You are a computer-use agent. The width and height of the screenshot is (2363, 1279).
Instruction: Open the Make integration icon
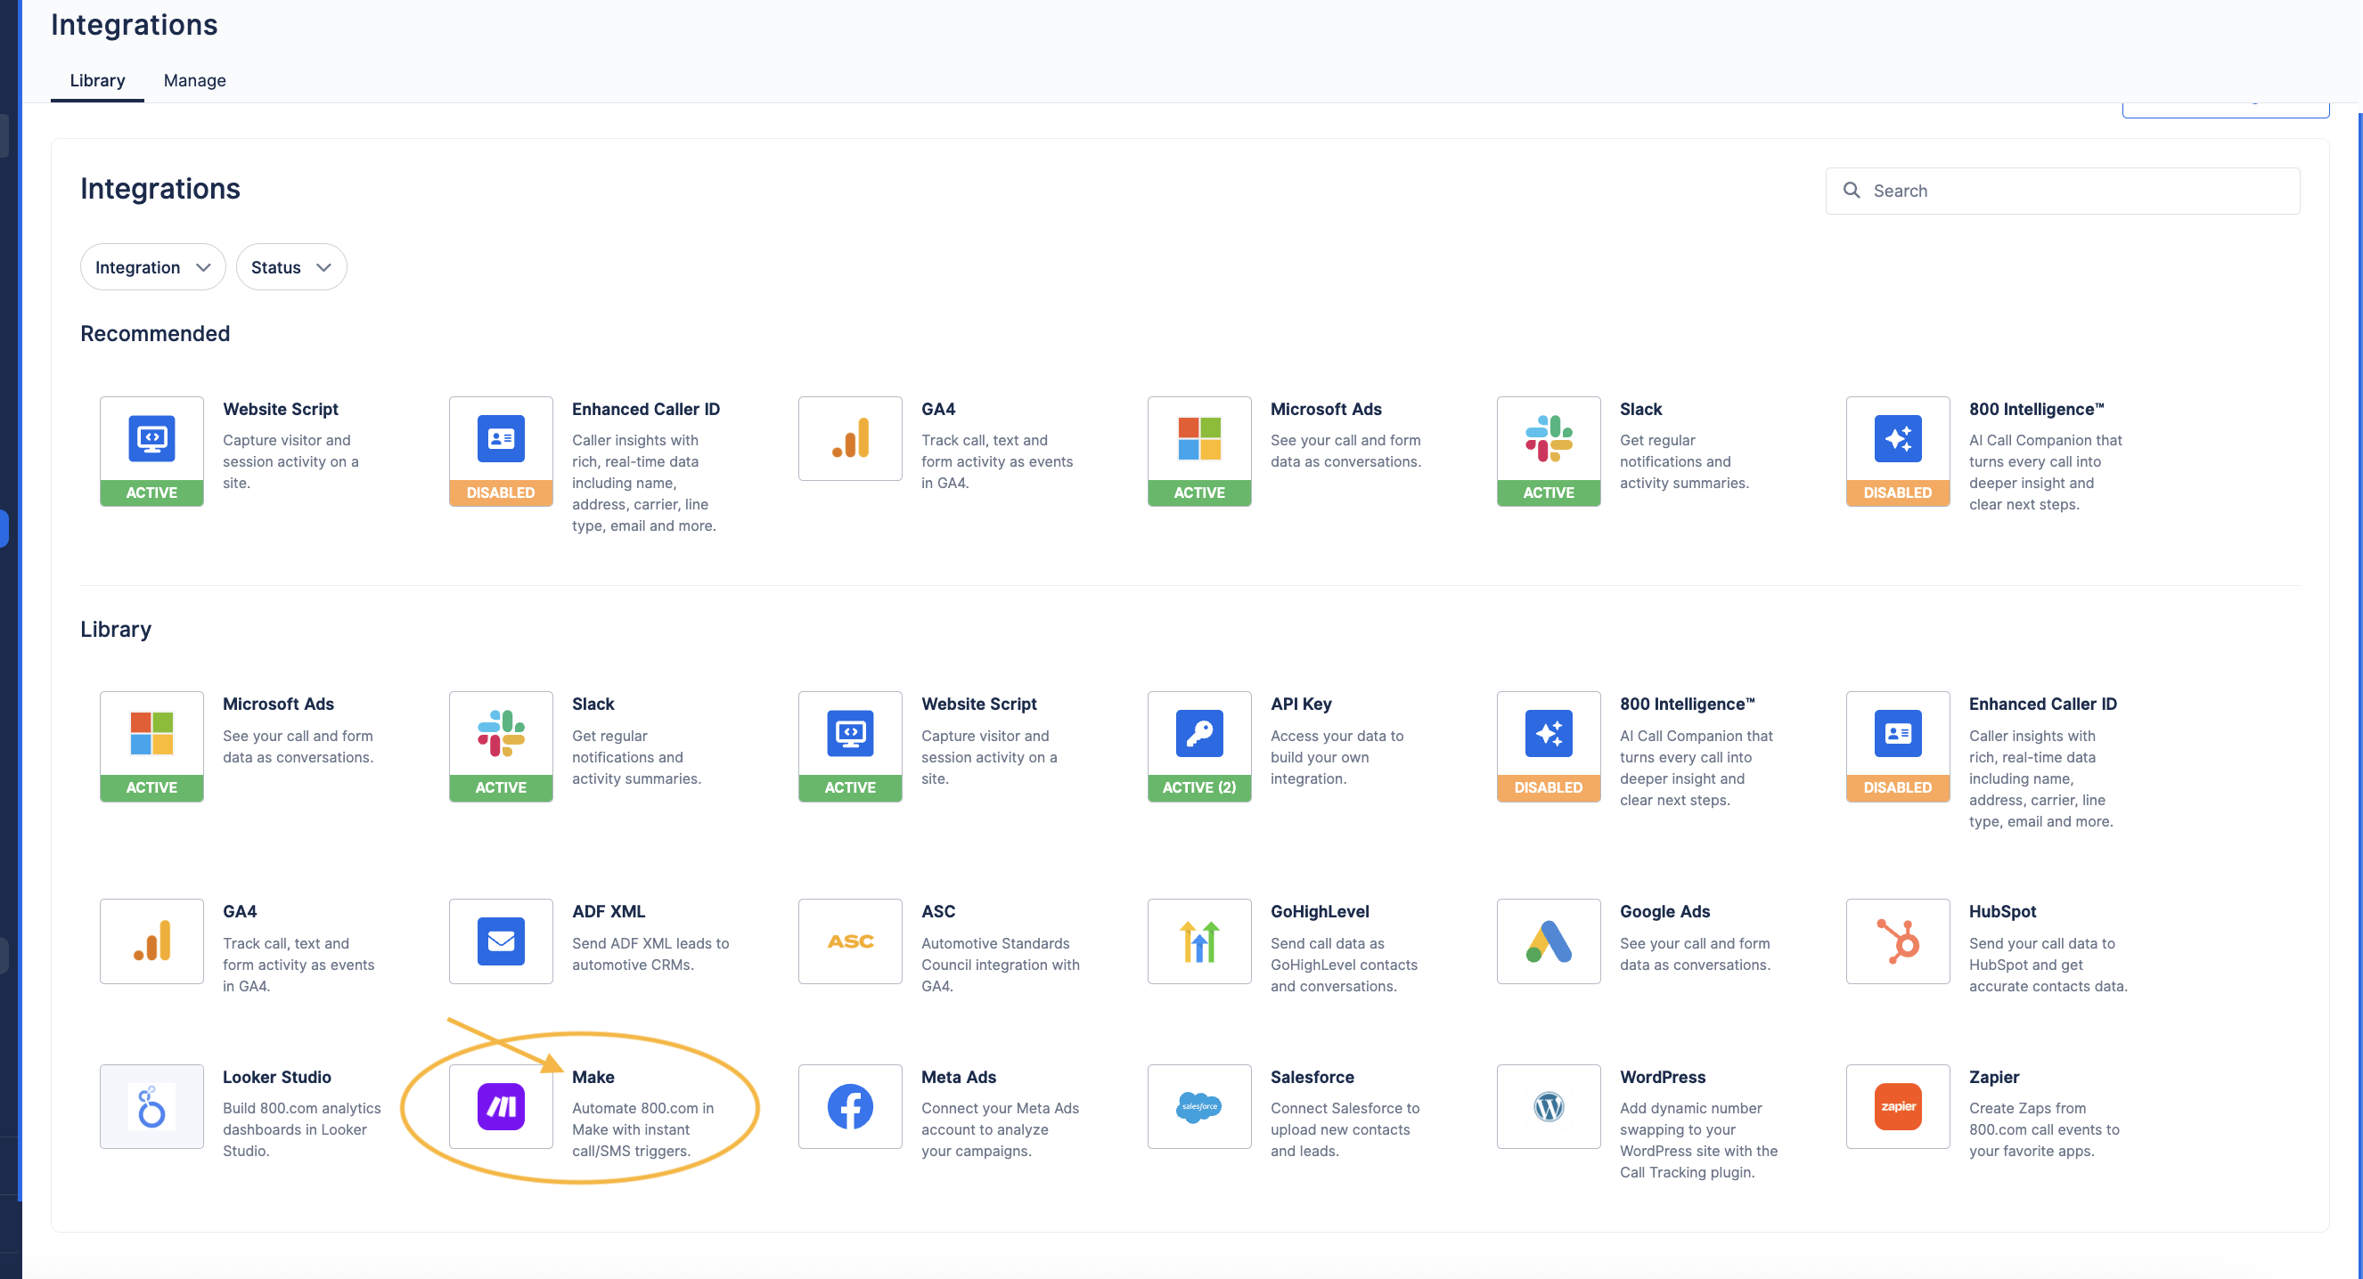coord(501,1106)
